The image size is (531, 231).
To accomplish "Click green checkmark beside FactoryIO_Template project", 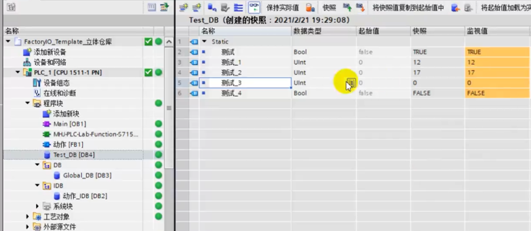I will (149, 41).
